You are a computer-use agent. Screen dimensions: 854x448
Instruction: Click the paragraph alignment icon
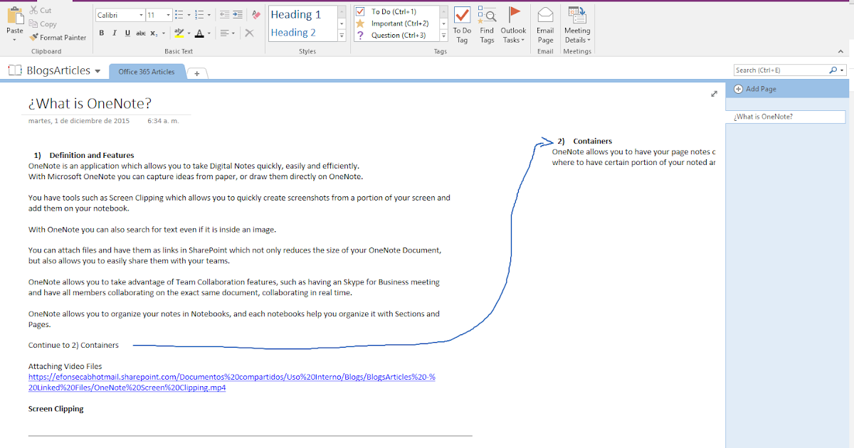[224, 33]
